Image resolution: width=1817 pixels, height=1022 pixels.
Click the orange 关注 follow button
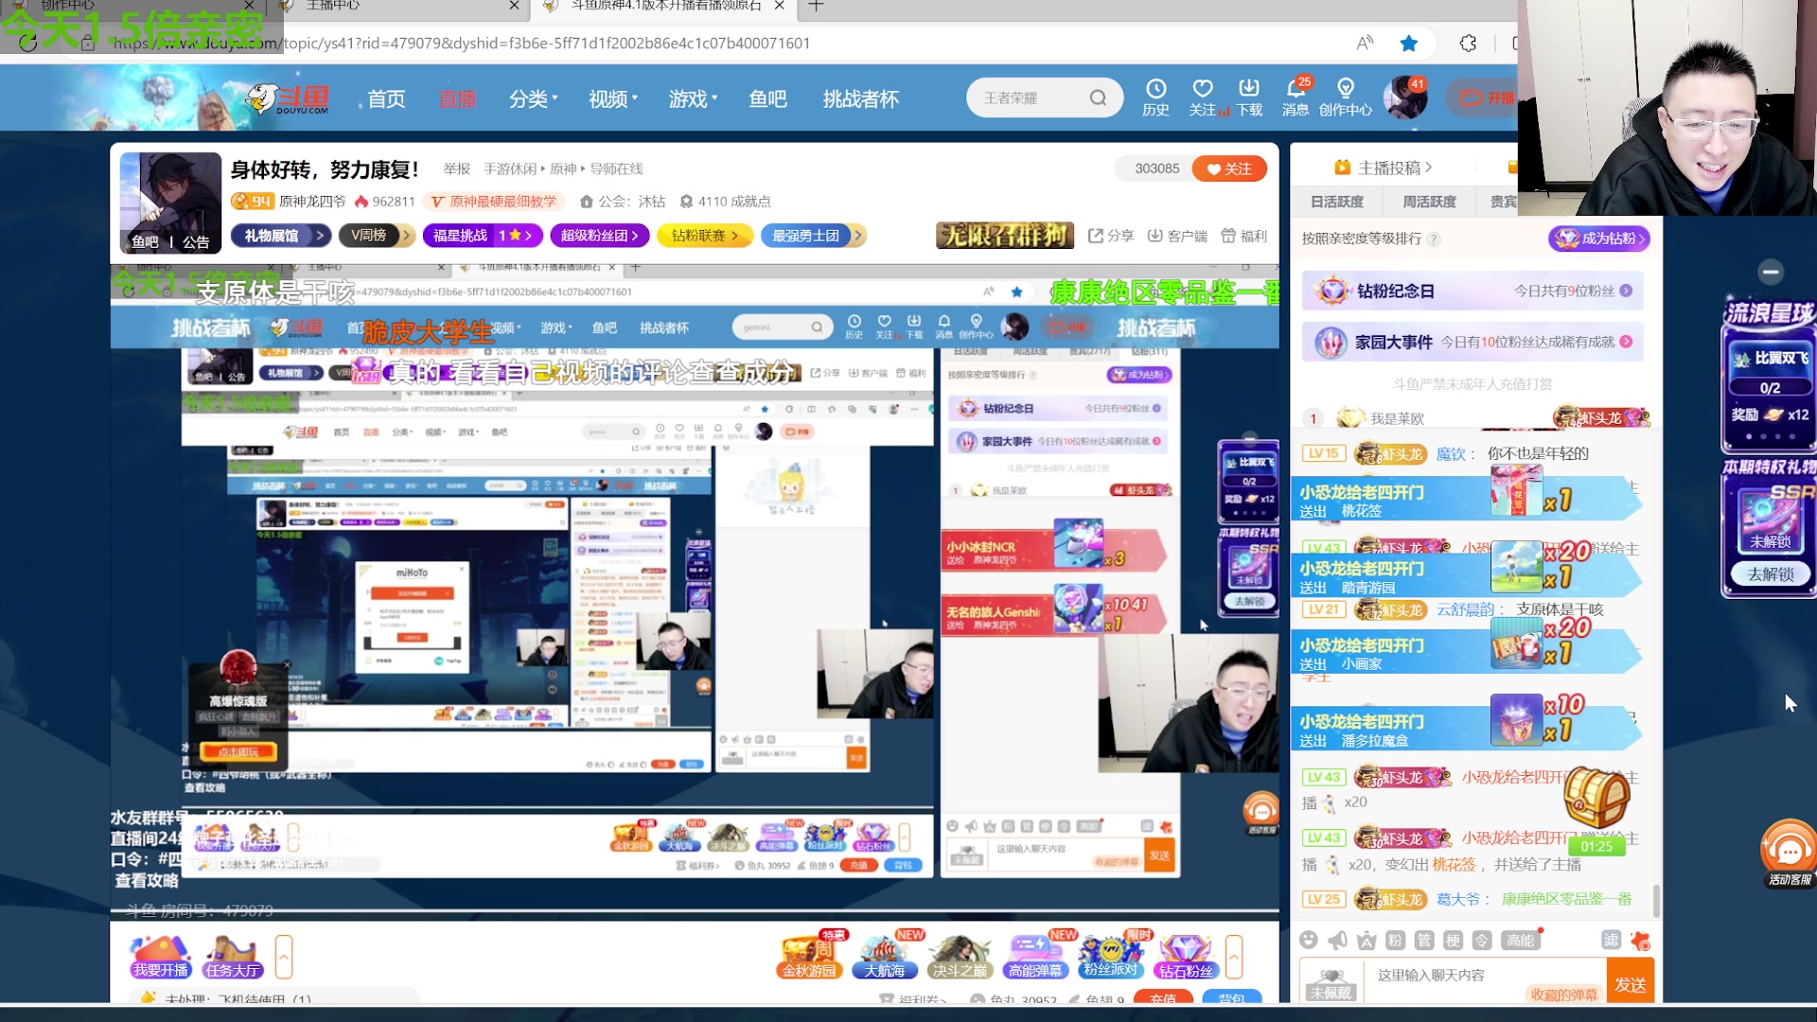pos(1228,168)
